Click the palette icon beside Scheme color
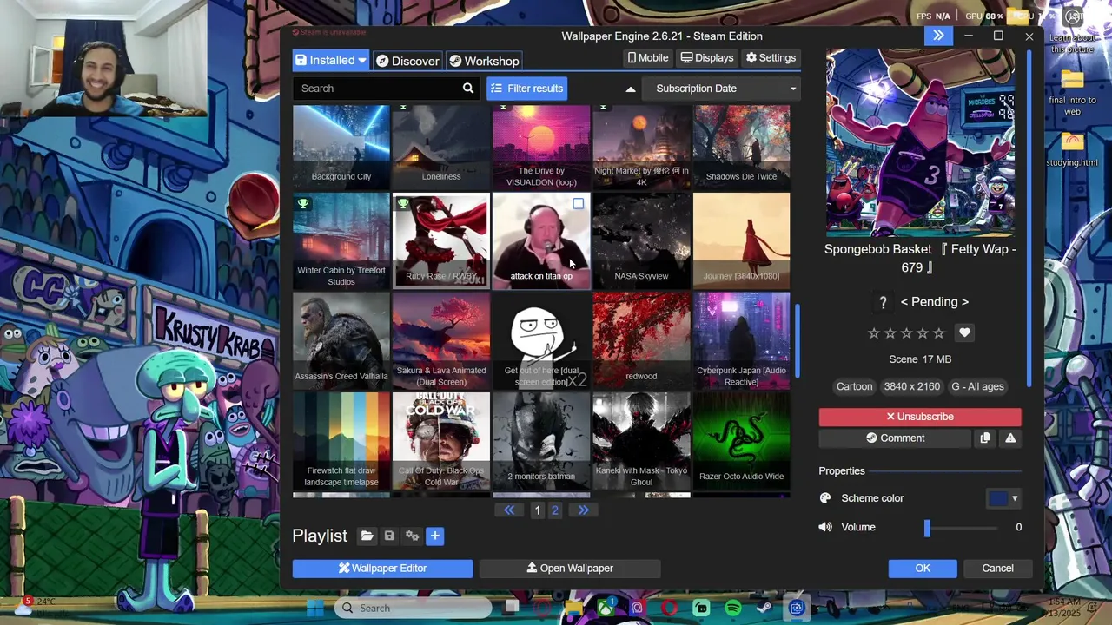This screenshot has height=625, width=1112. pyautogui.click(x=825, y=498)
